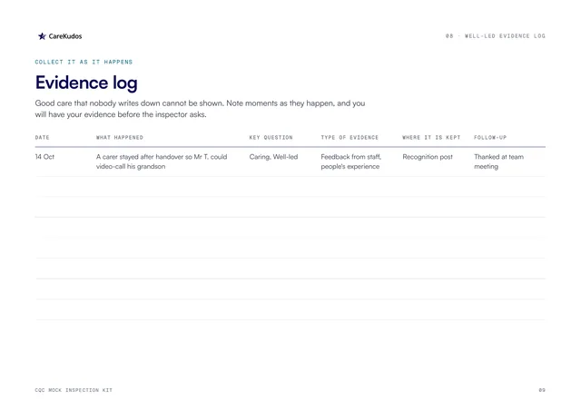Click the 'Feedback from staff, people's experience' cell

point(351,161)
